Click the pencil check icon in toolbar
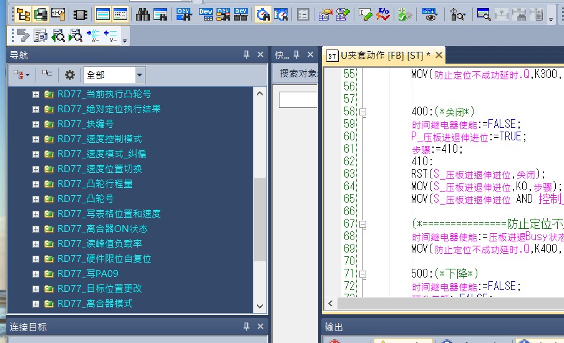This screenshot has height=343, width=564. (366, 14)
